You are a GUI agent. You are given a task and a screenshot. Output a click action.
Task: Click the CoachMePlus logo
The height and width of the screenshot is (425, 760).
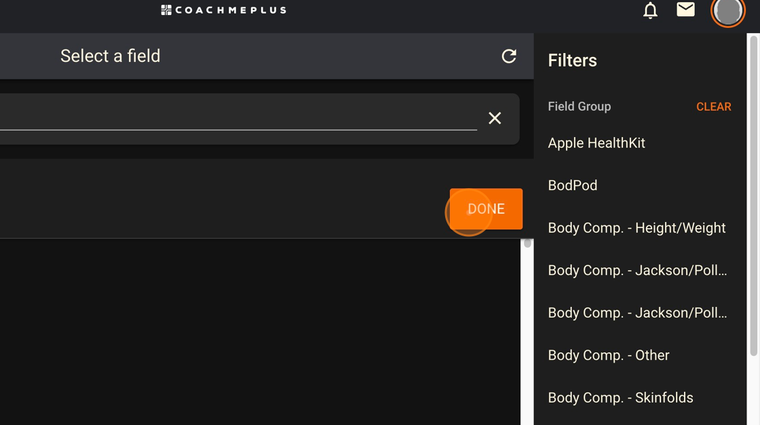click(x=223, y=10)
